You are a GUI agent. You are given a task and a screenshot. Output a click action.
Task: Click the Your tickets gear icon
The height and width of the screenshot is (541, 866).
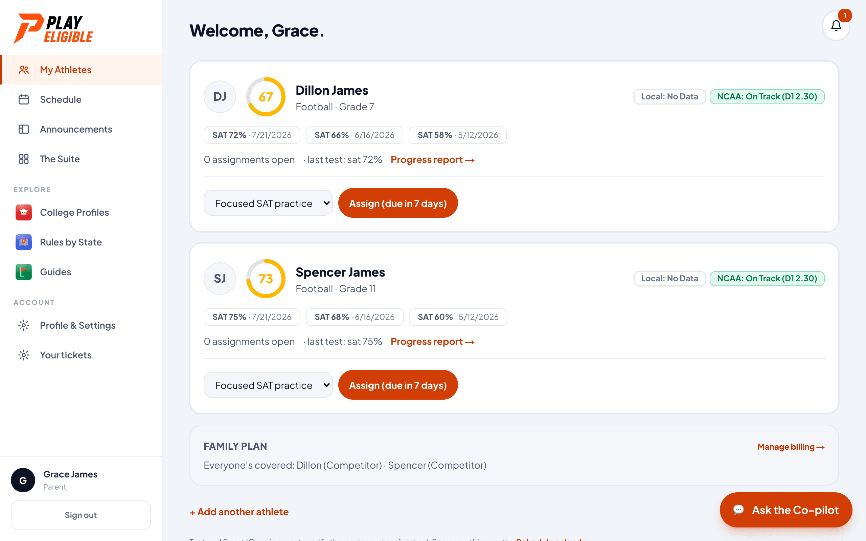click(24, 355)
